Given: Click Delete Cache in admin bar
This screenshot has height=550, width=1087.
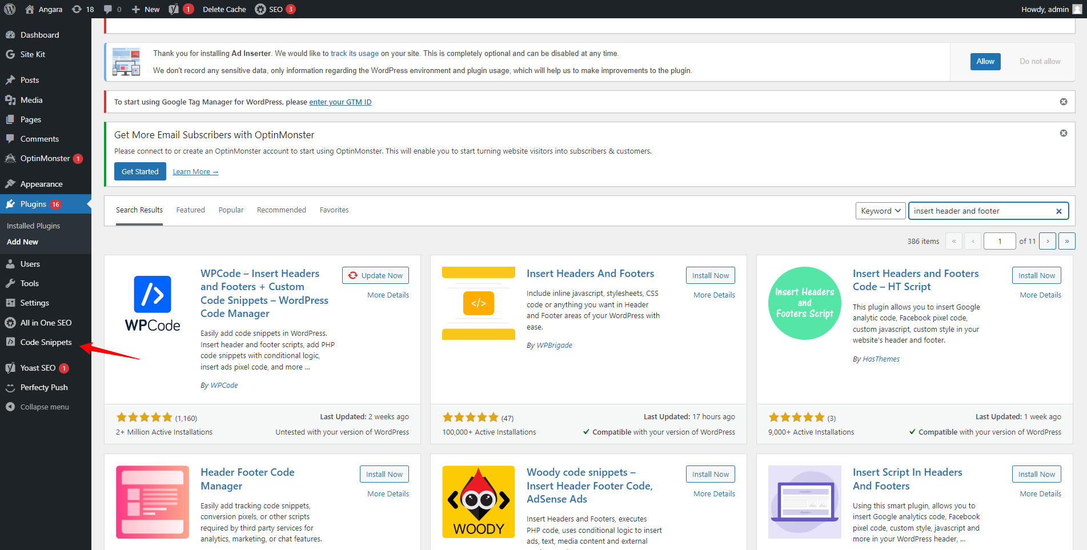Looking at the screenshot, I should click(224, 9).
